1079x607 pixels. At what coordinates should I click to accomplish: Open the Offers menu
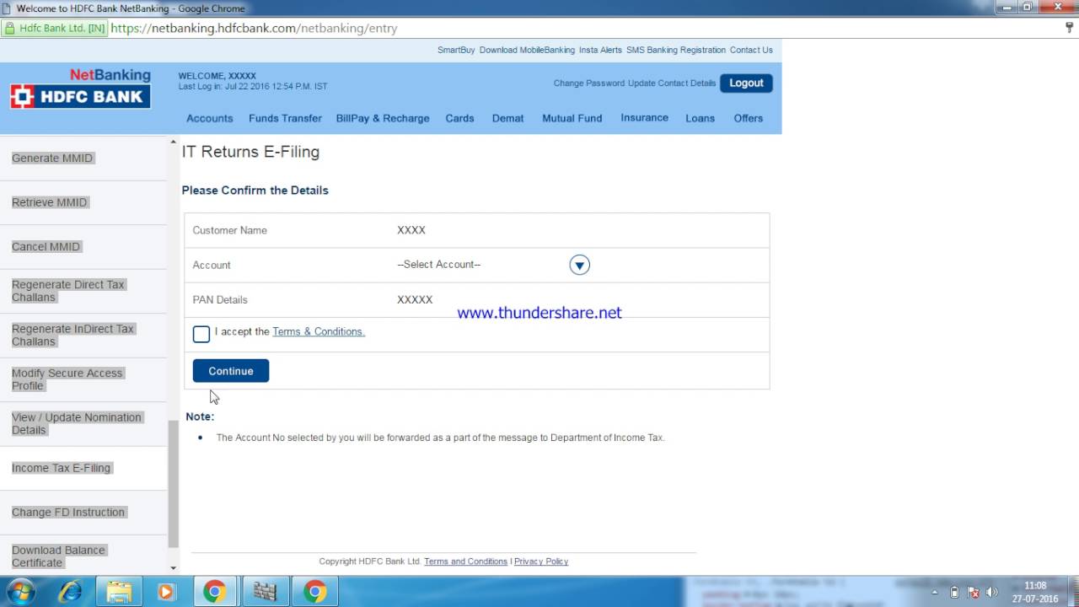749,118
